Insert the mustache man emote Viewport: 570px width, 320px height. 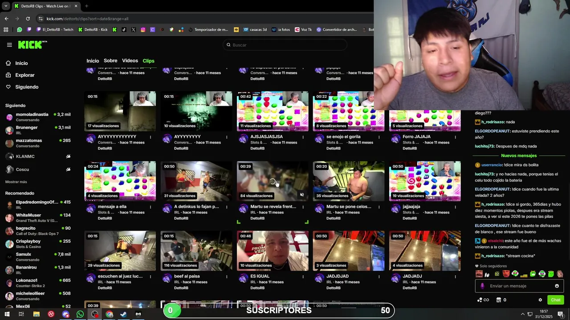tap(479, 274)
